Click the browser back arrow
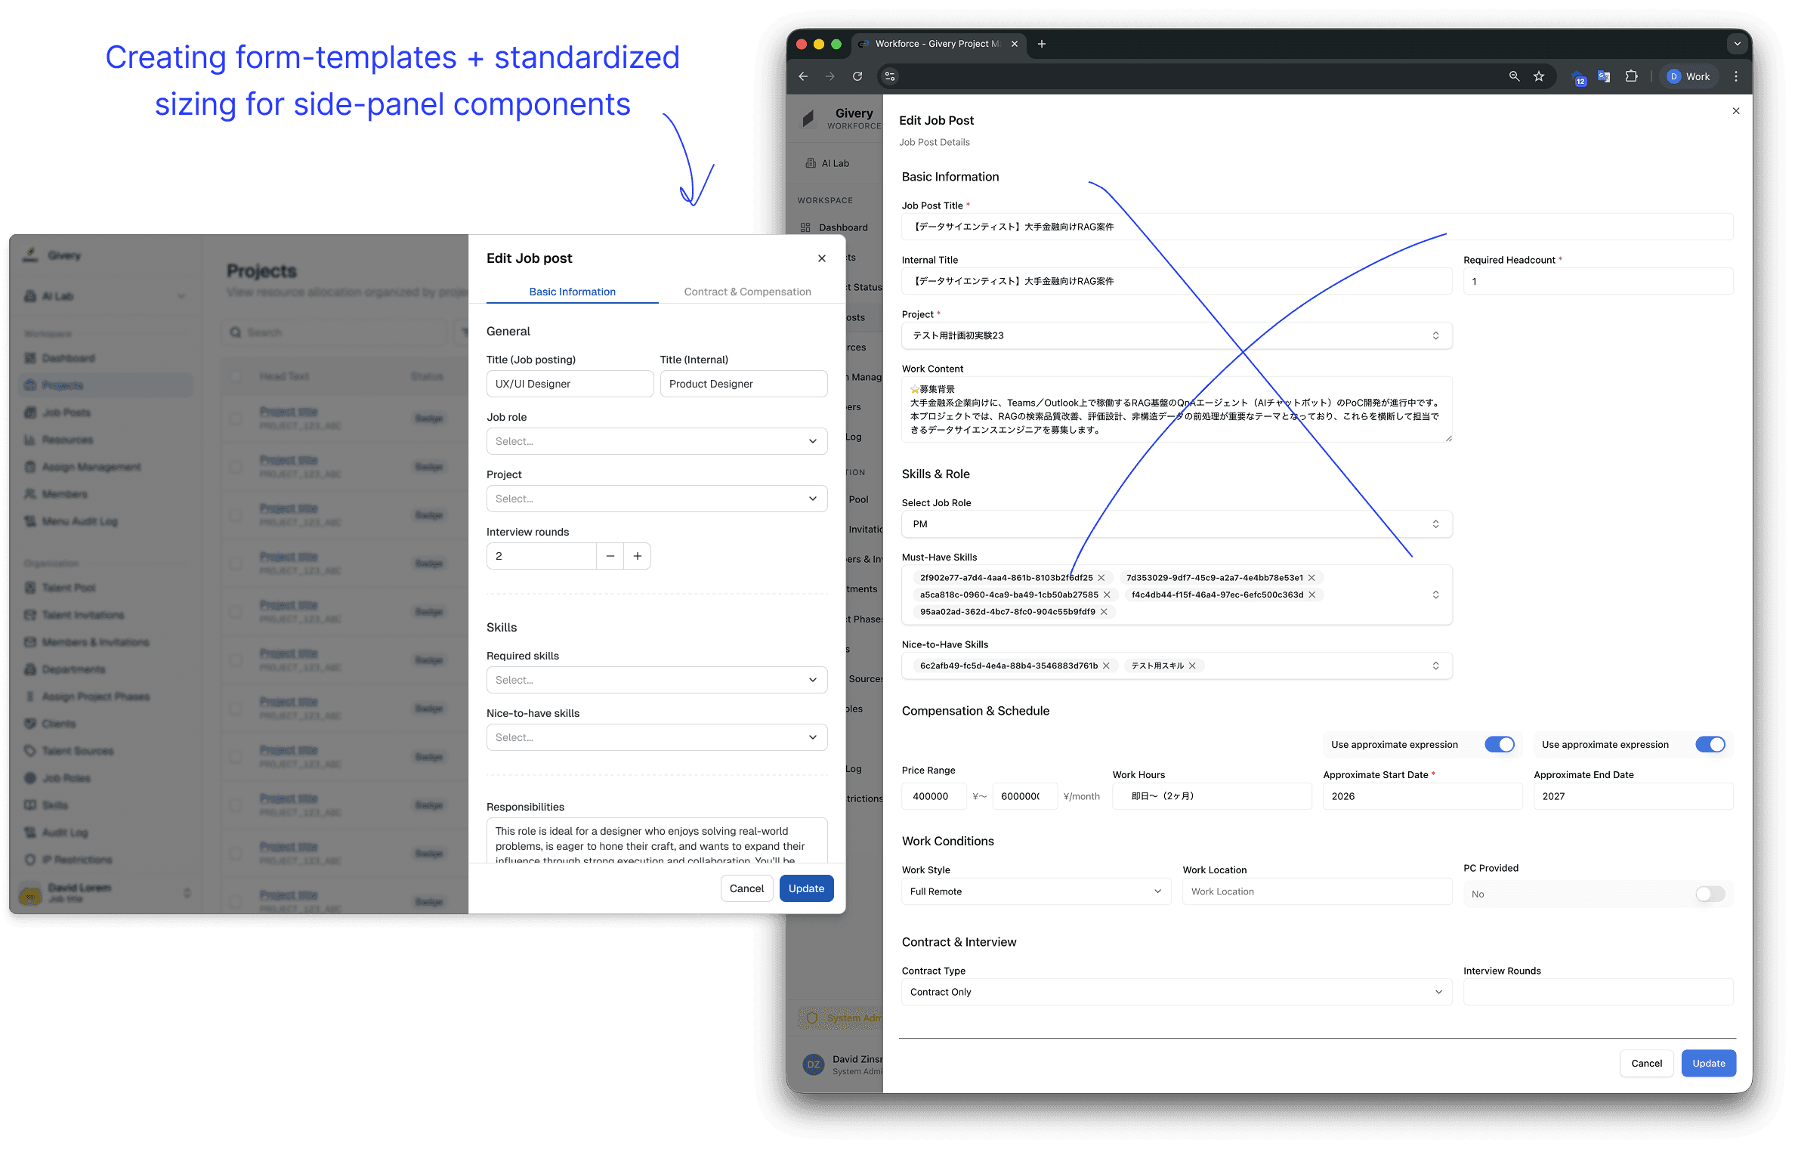This screenshot has height=1149, width=1795. (x=803, y=76)
